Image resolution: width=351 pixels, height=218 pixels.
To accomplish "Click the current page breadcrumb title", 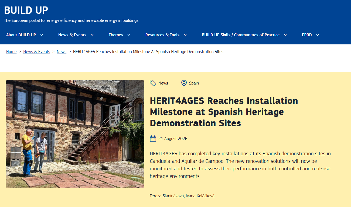I will point(148,52).
